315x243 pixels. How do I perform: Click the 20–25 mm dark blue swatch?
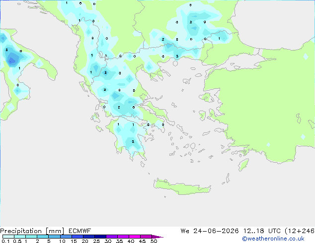pyautogui.click(x=88, y=237)
